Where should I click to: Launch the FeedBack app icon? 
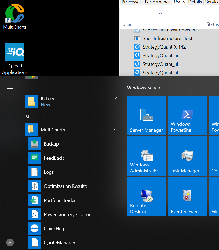click(34, 158)
